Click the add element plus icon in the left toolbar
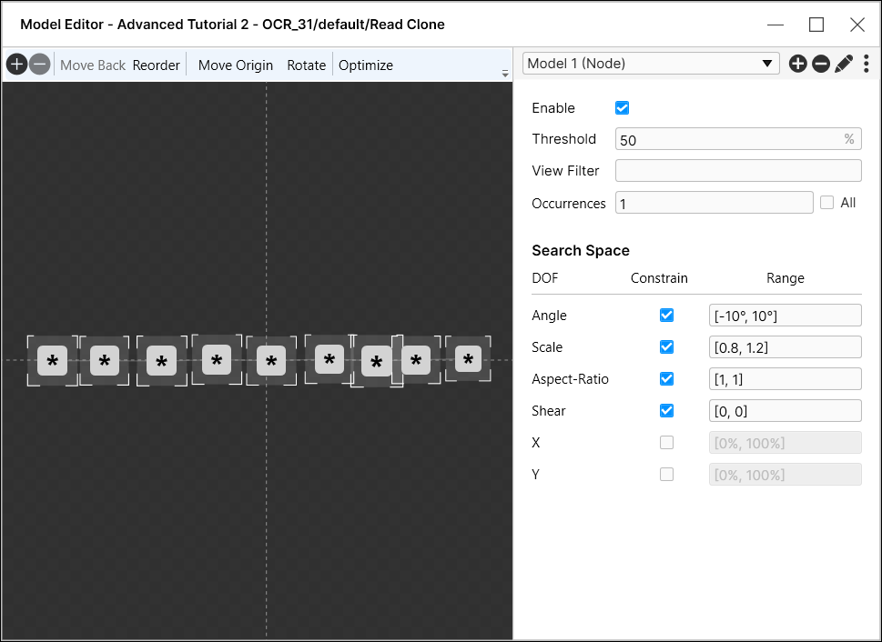 point(16,65)
